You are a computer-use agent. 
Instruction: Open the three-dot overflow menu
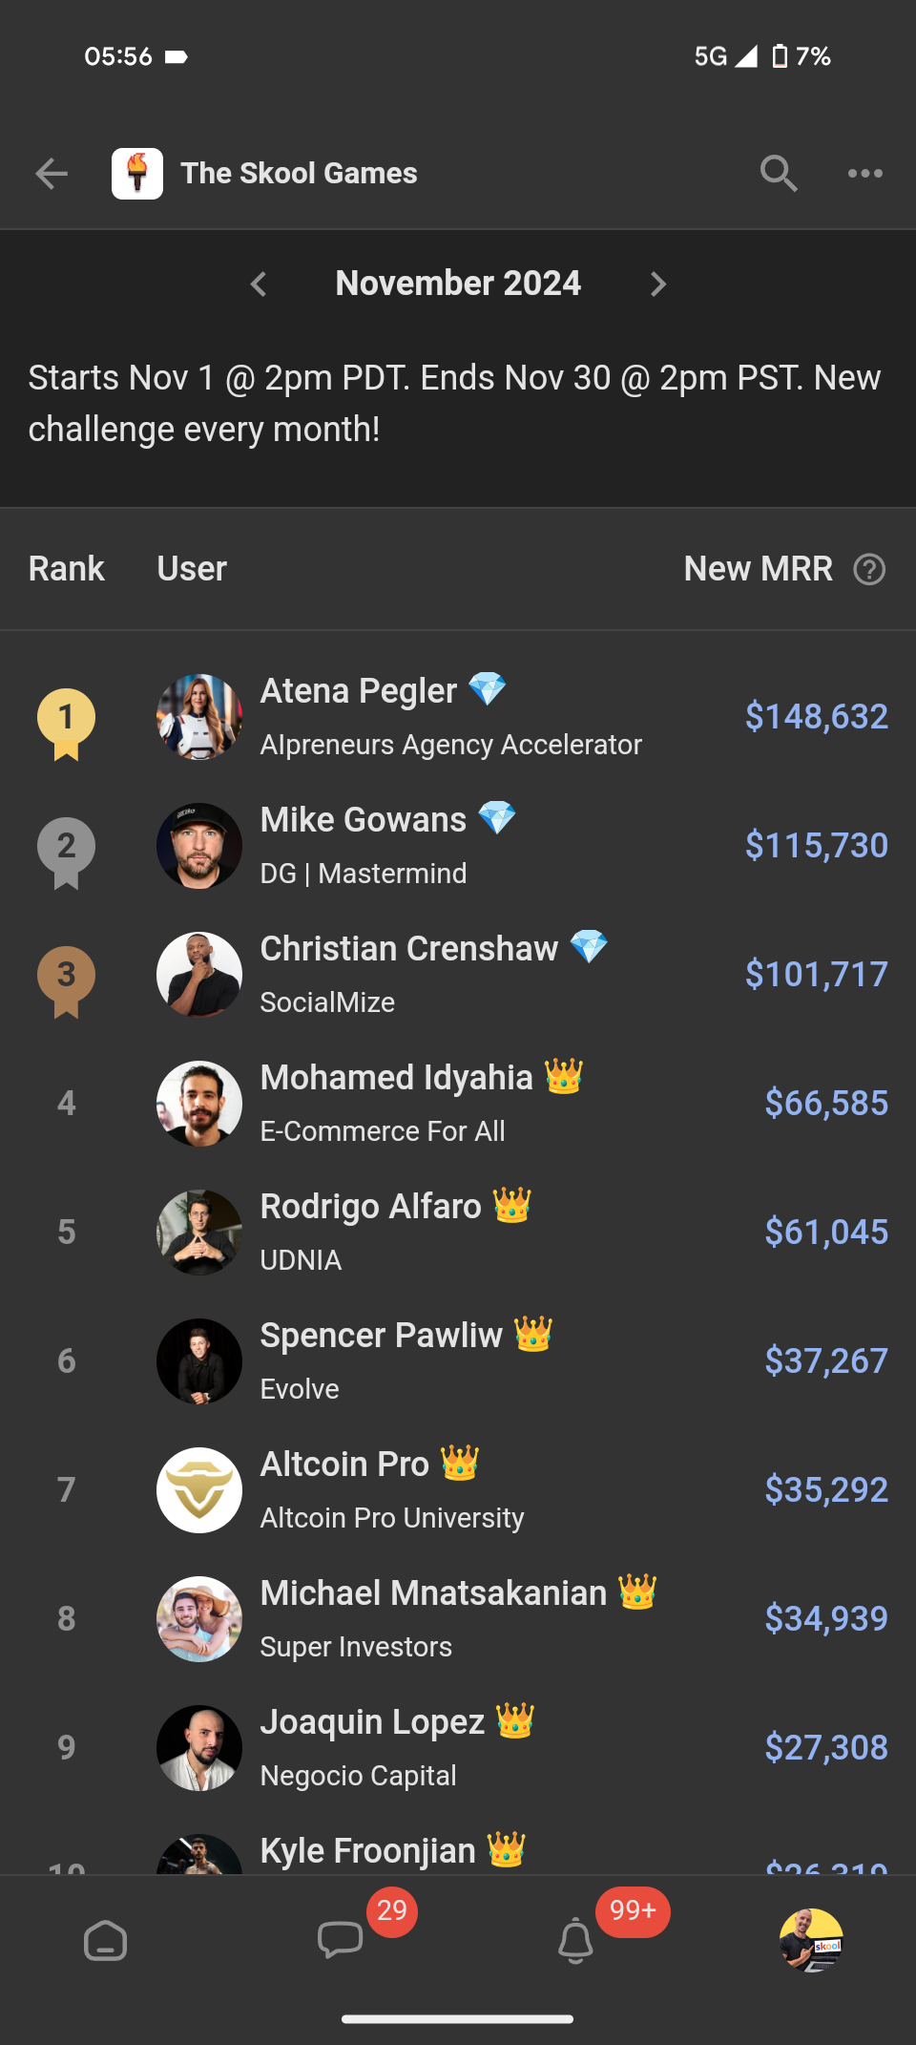[866, 173]
